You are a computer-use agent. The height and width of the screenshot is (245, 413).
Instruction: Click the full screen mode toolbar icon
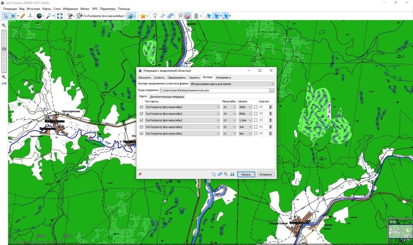click(59, 16)
